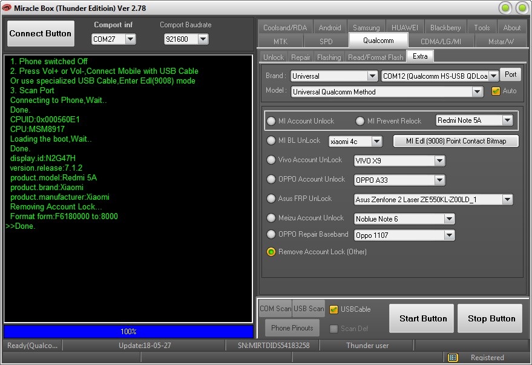Viewport: 532px width, 365px height.
Task: Click the Port button
Action: click(x=510, y=74)
